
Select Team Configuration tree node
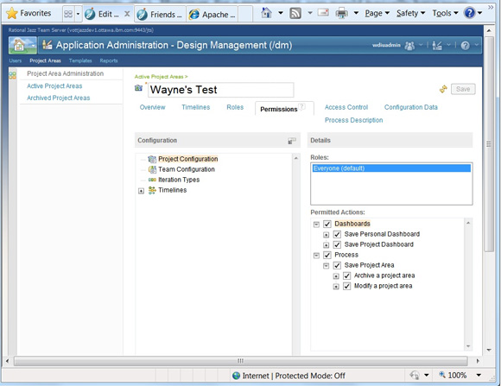(187, 169)
